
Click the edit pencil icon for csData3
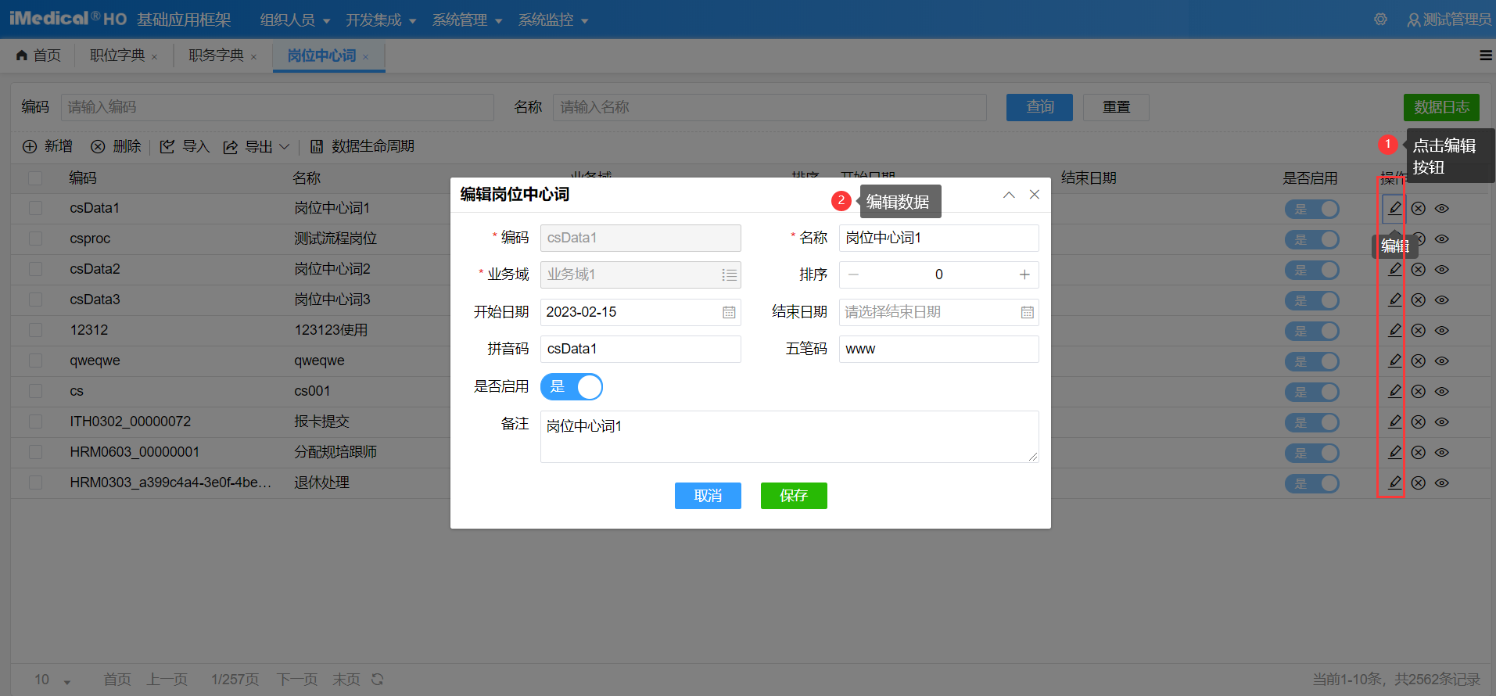pos(1394,300)
